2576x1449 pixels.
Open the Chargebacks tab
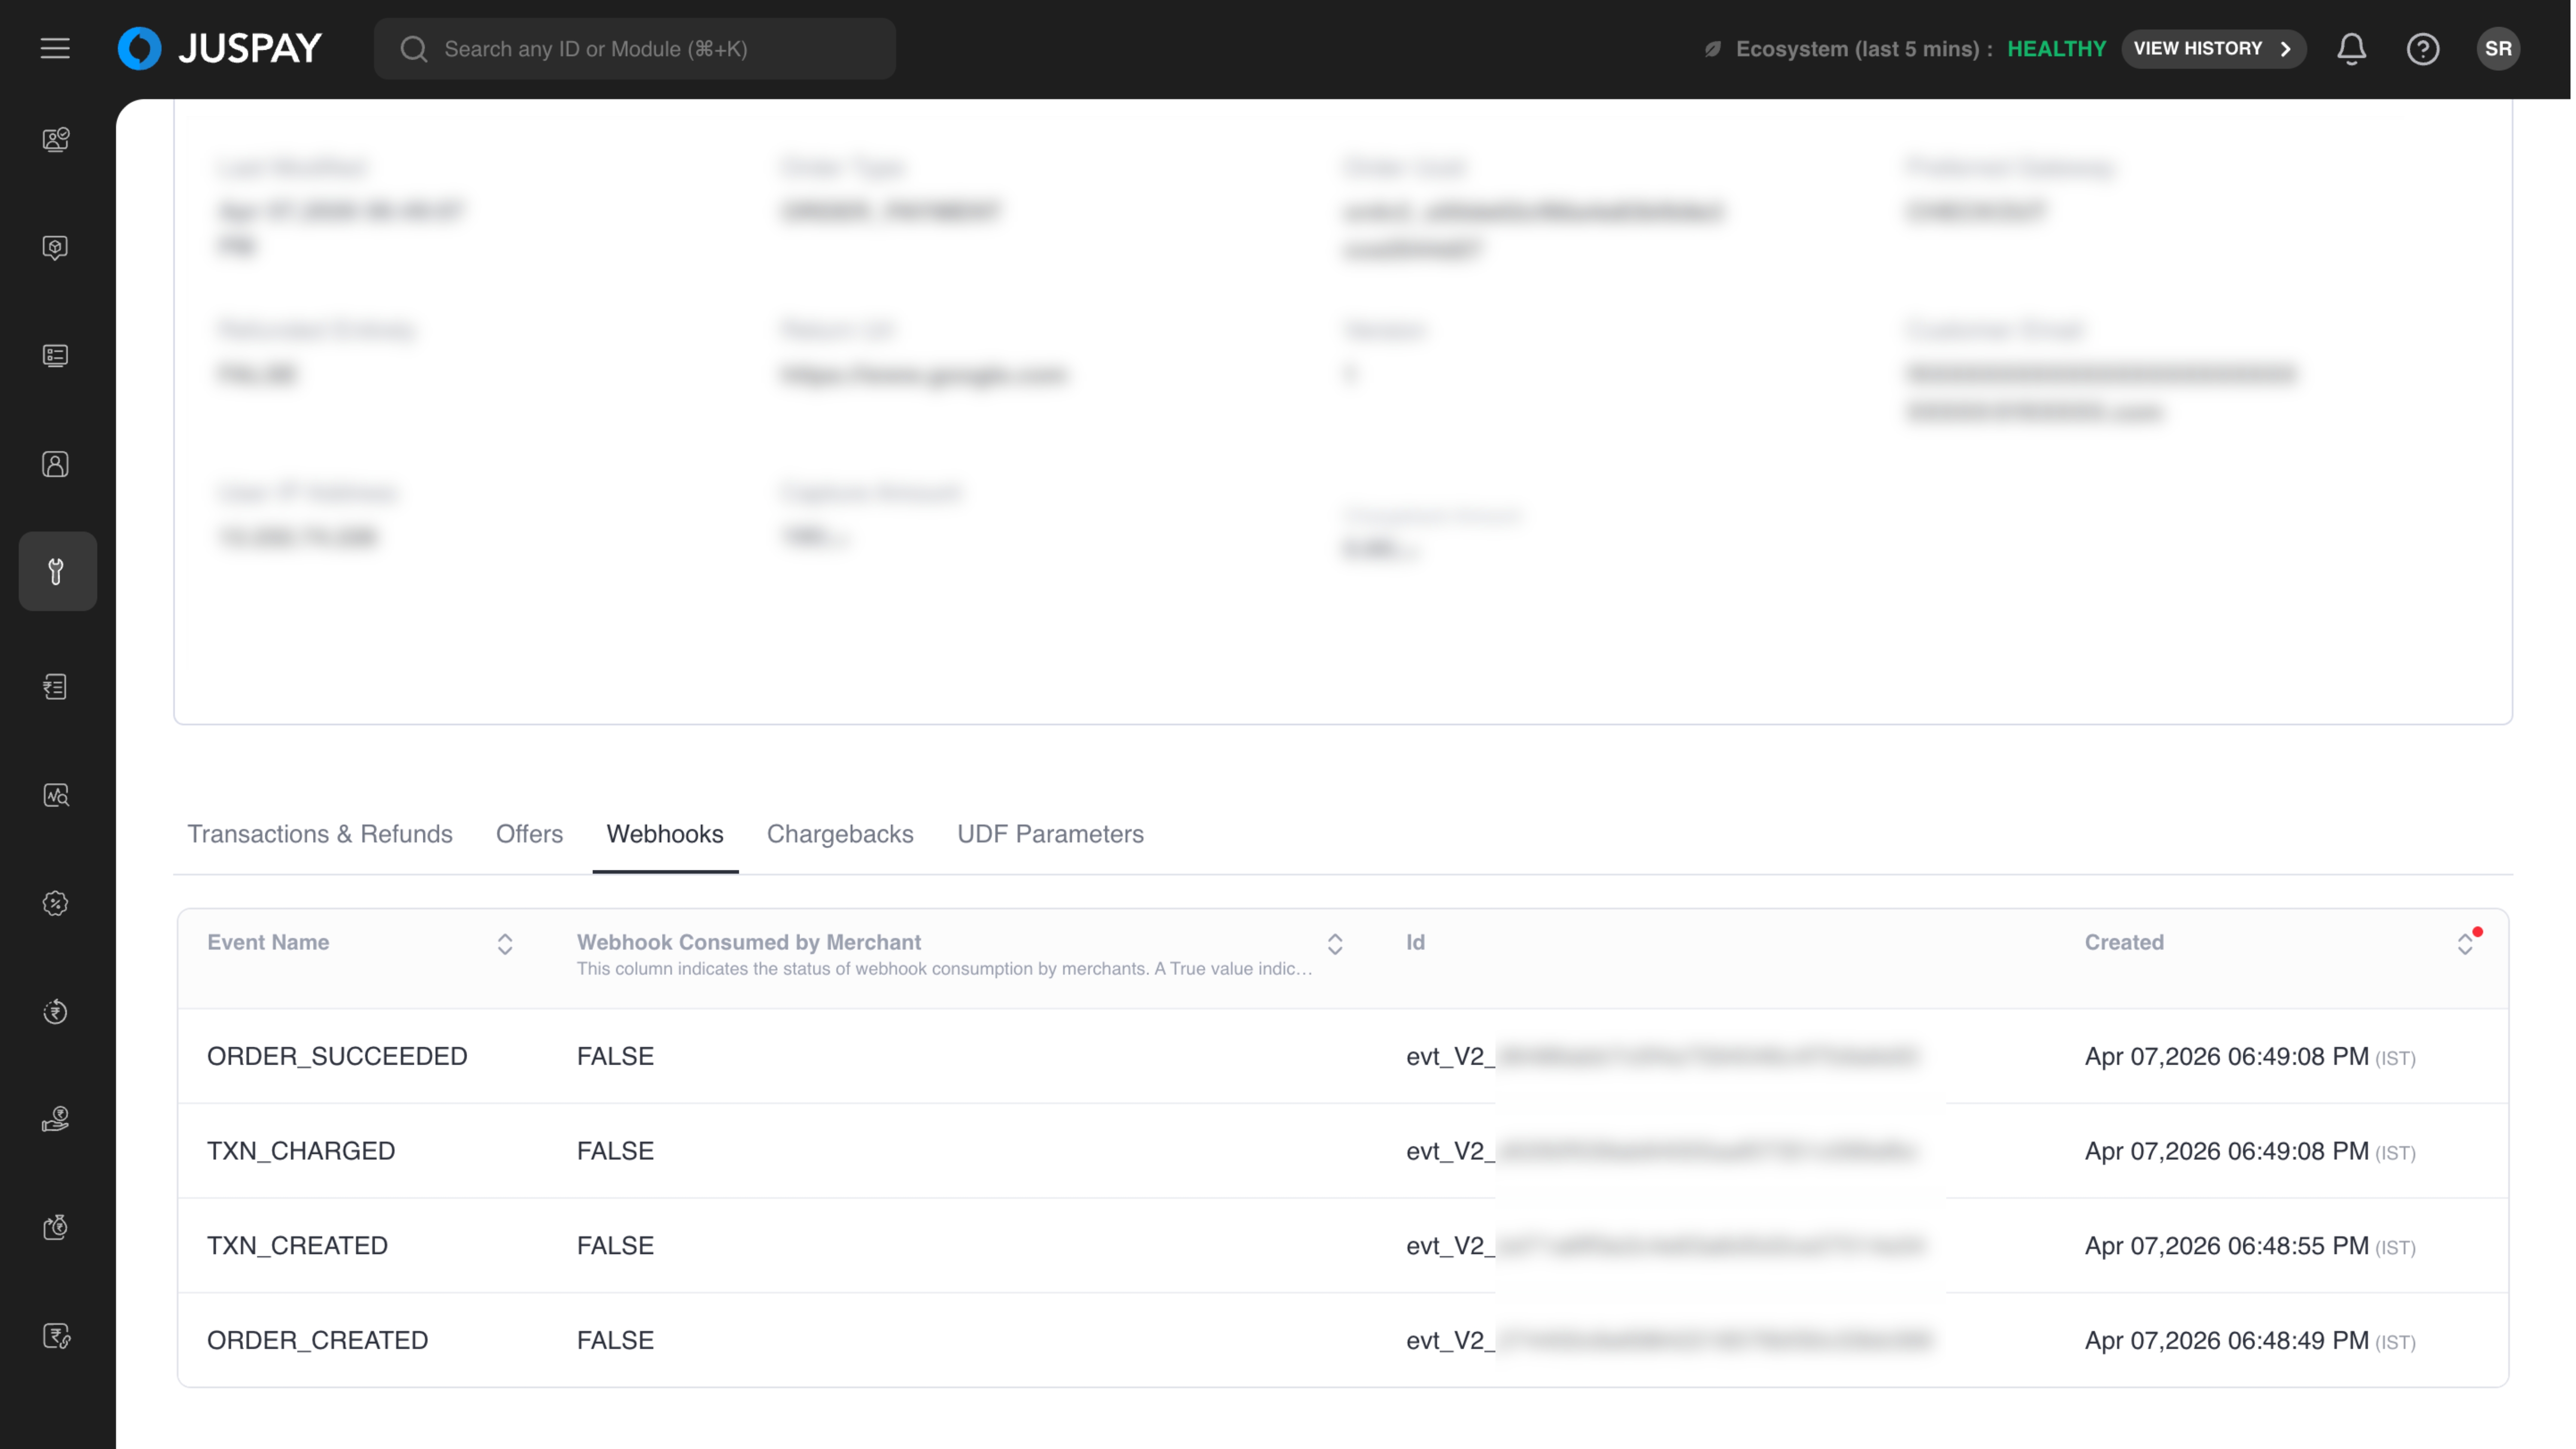(840, 834)
